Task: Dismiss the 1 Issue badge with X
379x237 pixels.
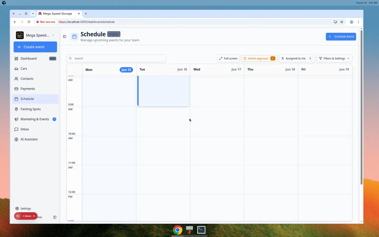Action: (x=34, y=216)
